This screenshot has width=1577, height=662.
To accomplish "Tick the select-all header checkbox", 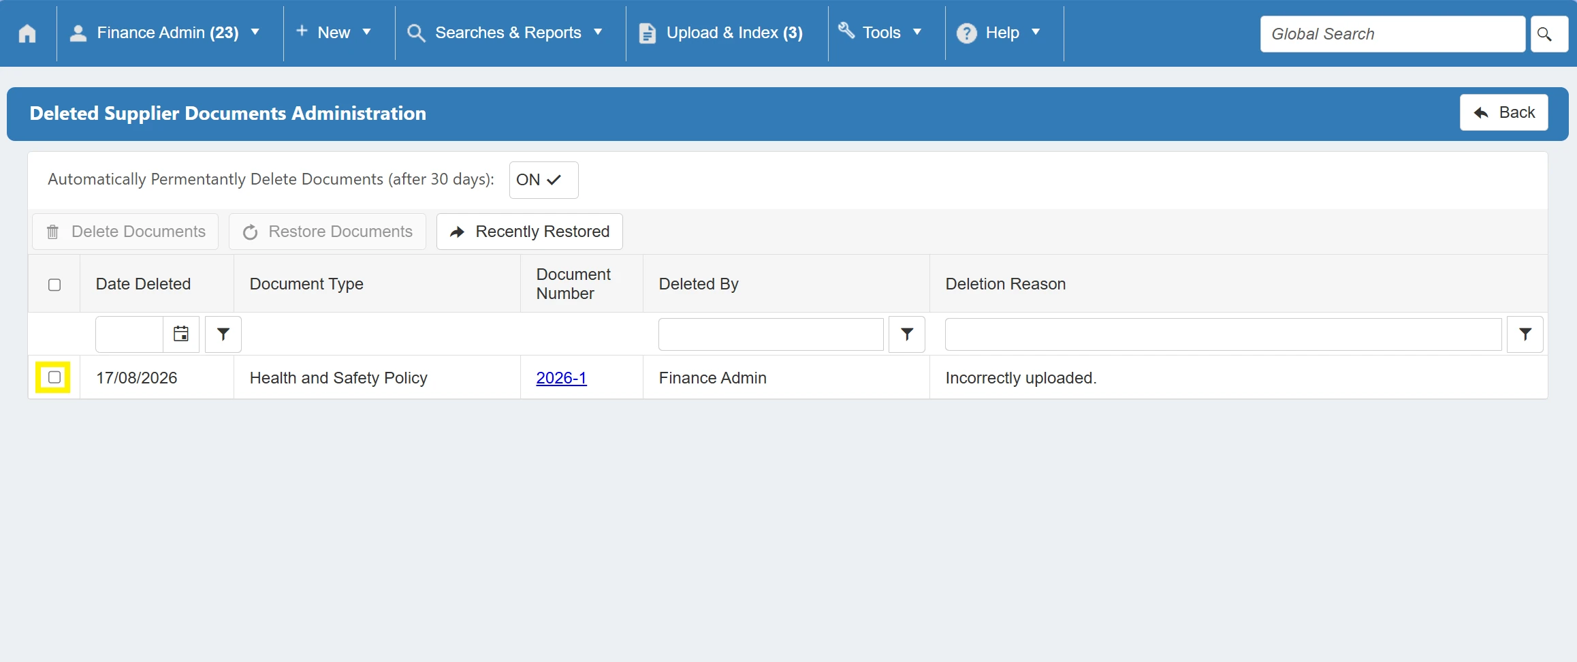I will (x=54, y=285).
